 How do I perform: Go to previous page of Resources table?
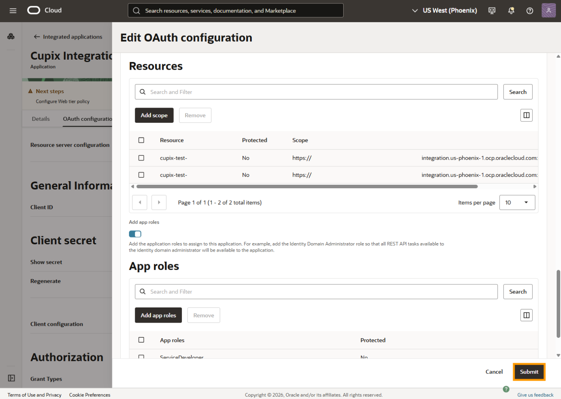click(140, 203)
